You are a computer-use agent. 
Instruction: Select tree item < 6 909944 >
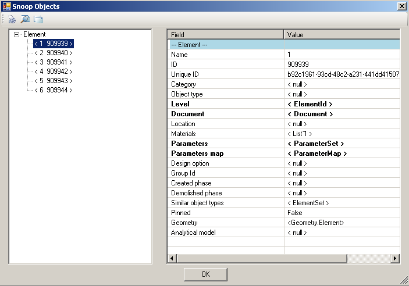click(54, 90)
